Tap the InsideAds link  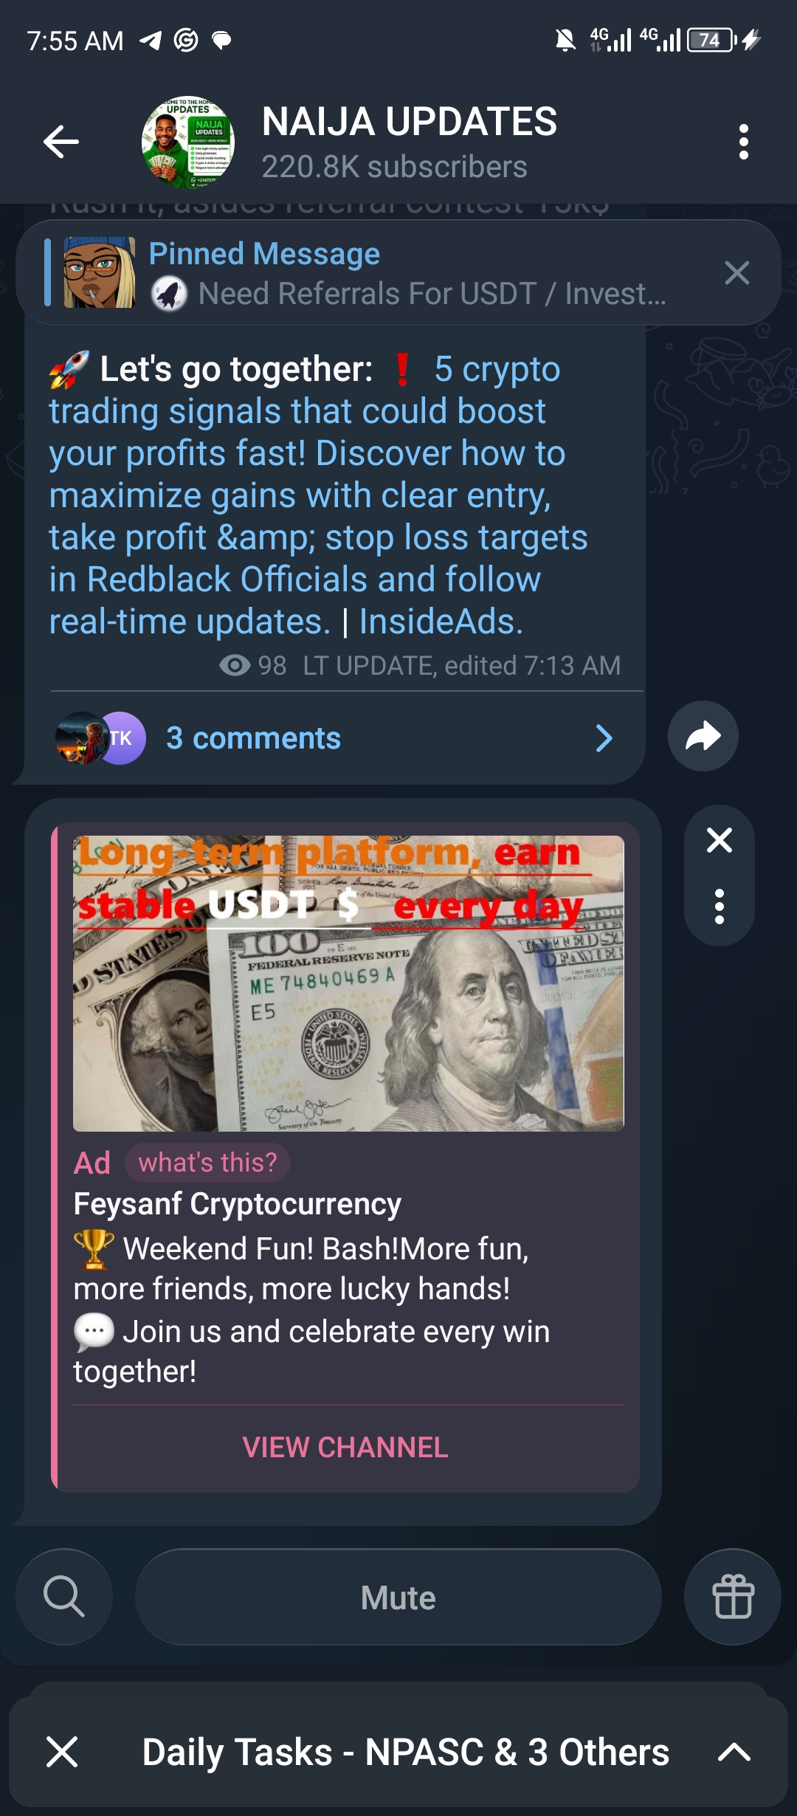pyautogui.click(x=441, y=622)
